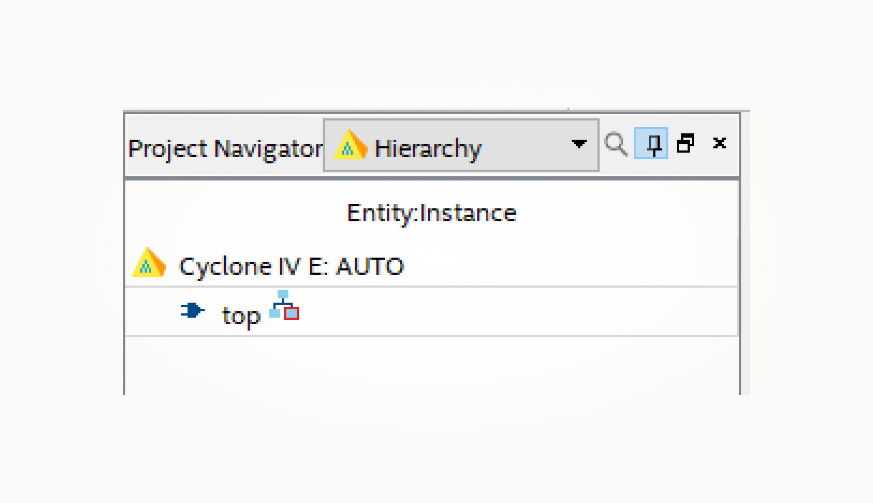Viewport: 873px width, 503px height.
Task: Click the Entity:Instance column header
Action: [431, 213]
